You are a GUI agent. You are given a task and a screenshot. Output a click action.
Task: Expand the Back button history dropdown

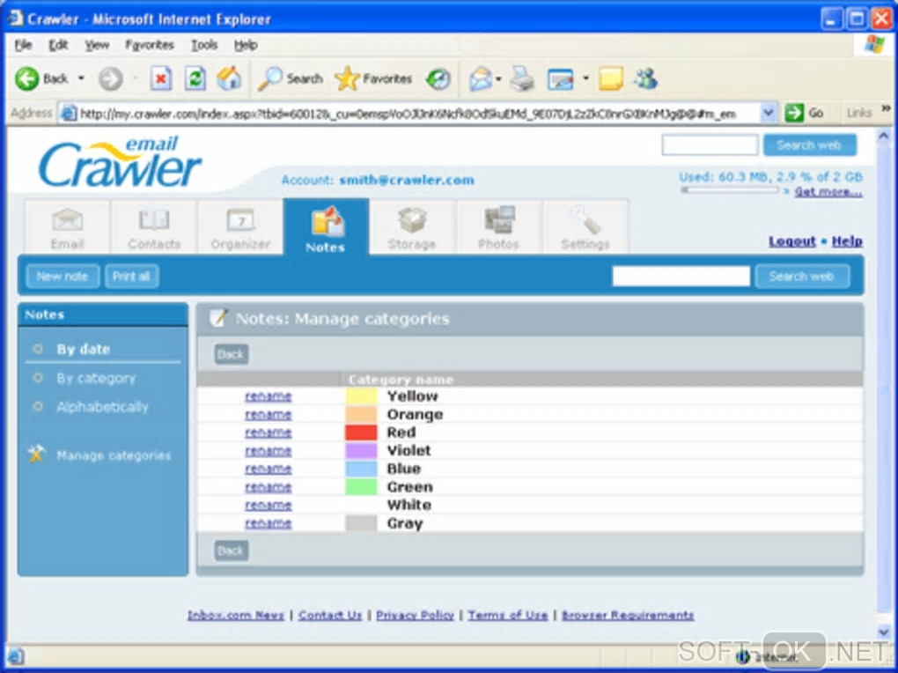click(81, 78)
